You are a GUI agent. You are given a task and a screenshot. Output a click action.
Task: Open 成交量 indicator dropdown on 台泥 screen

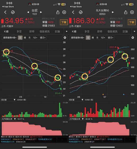coord(8,100)
